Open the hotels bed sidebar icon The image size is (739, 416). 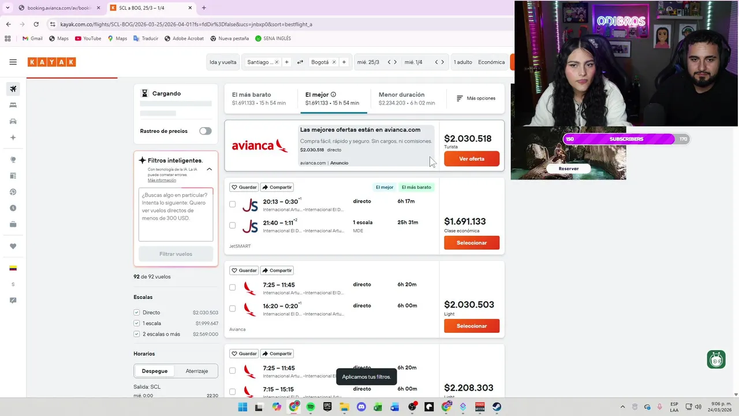point(13,105)
